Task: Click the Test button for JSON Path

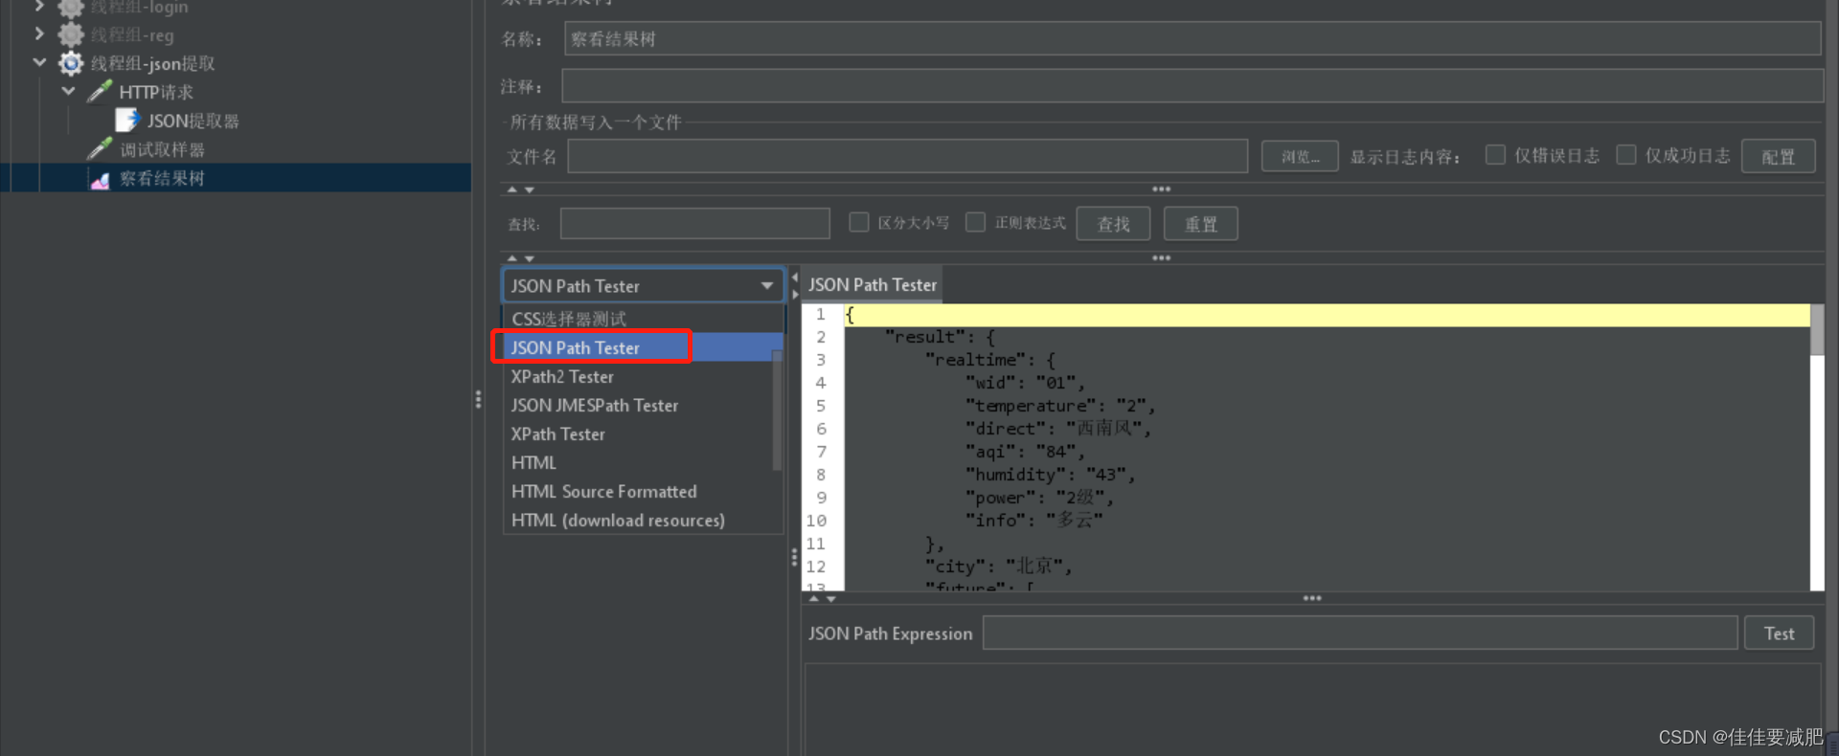Action: pyautogui.click(x=1779, y=634)
